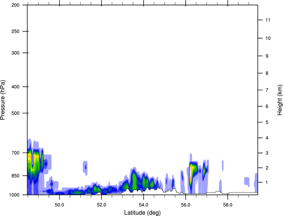Click the 850 pressure axis label
The image size is (283, 216).
(15, 176)
